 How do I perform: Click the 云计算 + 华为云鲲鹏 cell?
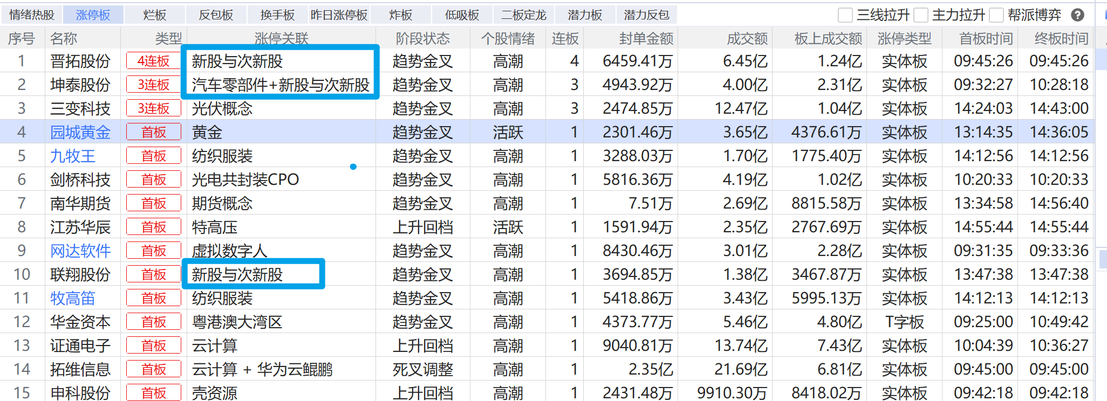pyautogui.click(x=262, y=370)
